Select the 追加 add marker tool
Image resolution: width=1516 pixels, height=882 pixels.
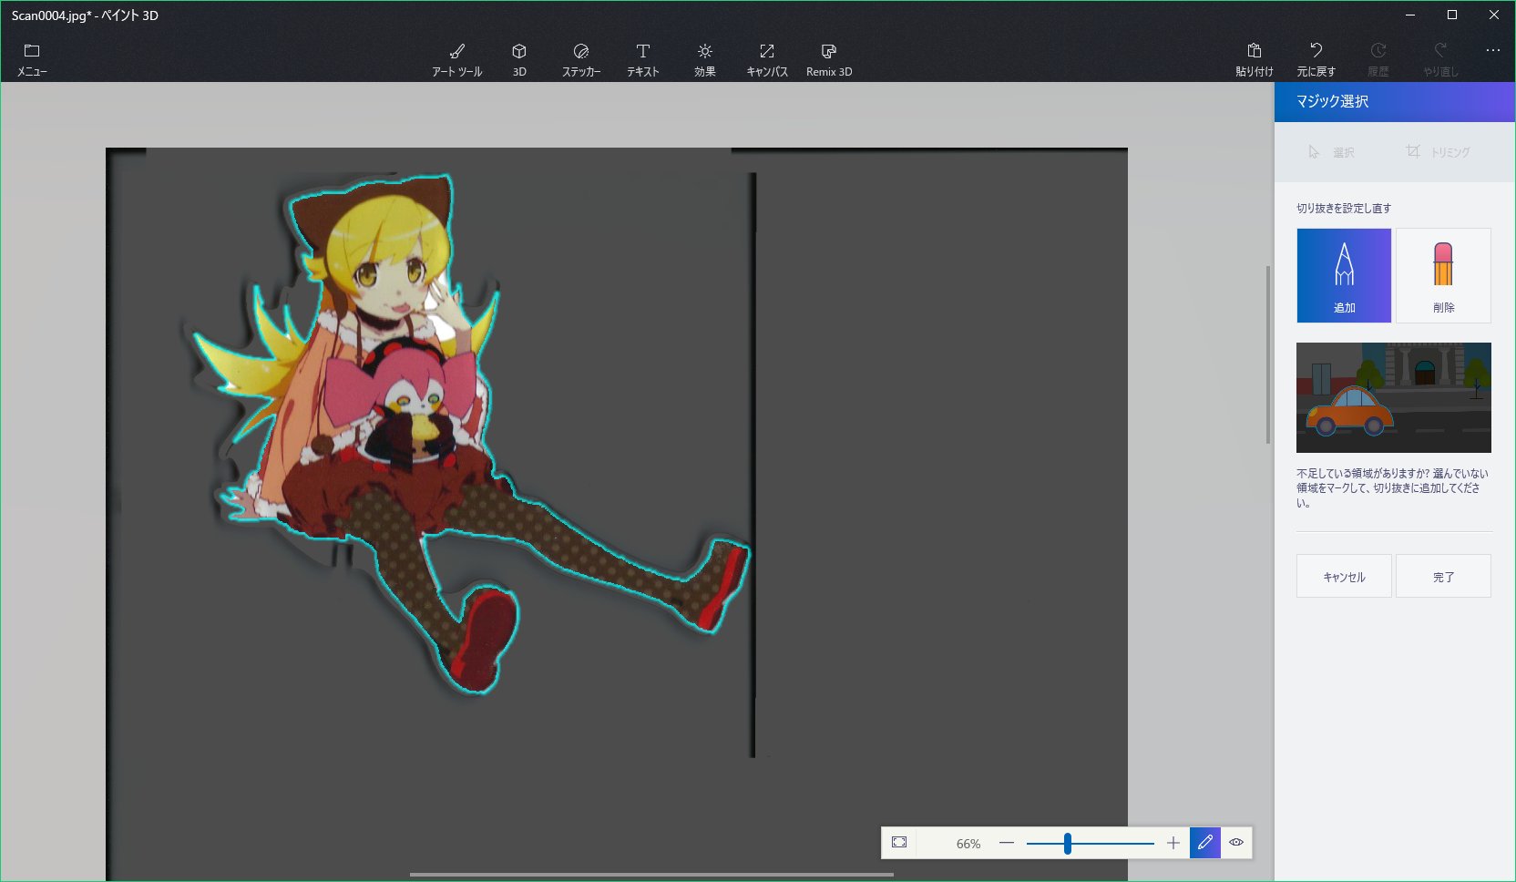1344,275
